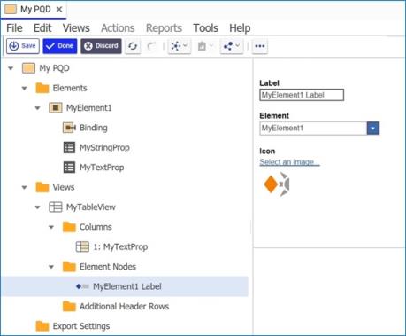The image size is (406, 336).
Task: Click the Additional Header Rows folder icon
Action: [69, 306]
